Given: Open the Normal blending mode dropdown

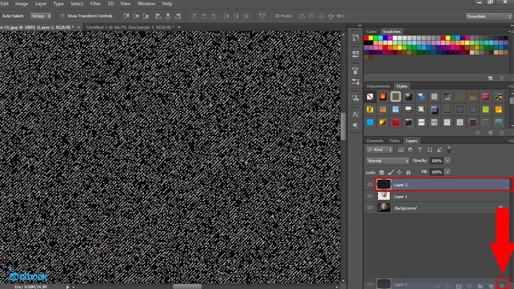Looking at the screenshot, I should pos(387,161).
